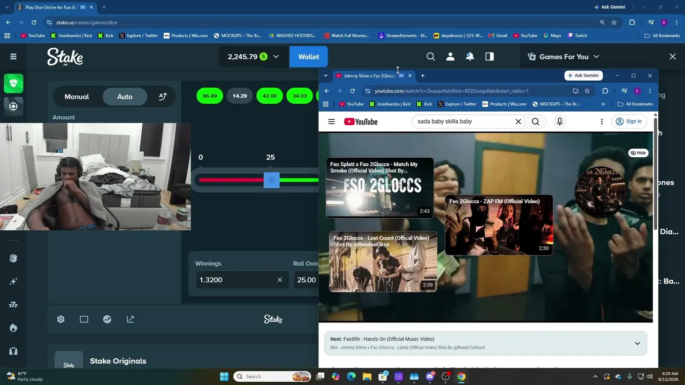This screenshot has width=685, height=385.
Task: Open YouTube guide hamburger menu
Action: coord(331,122)
